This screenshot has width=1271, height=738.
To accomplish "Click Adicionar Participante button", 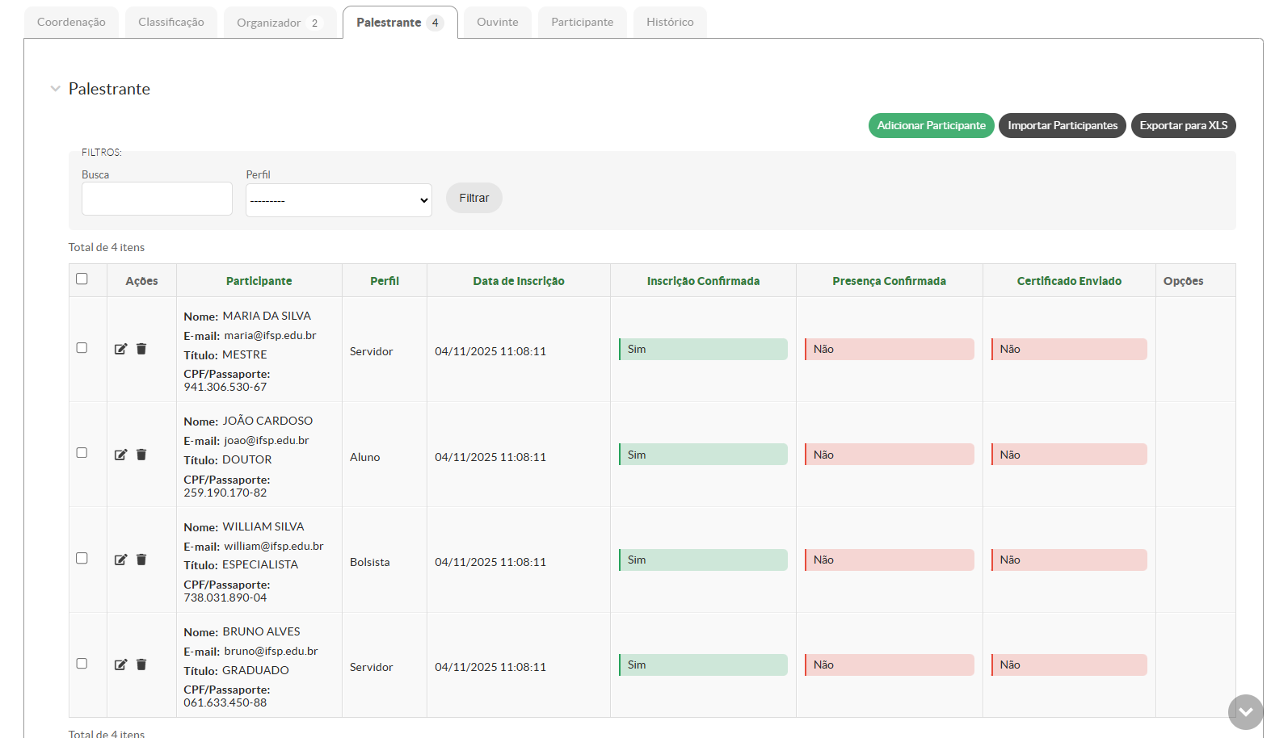I will pyautogui.click(x=931, y=125).
